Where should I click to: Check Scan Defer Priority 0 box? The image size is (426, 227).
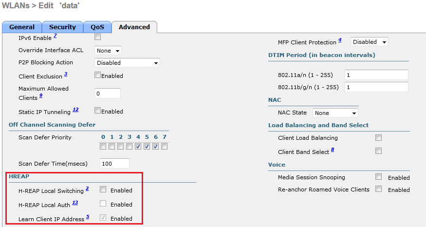pos(103,146)
